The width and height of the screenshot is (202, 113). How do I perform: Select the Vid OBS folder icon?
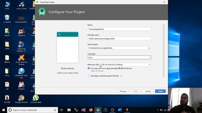pyautogui.click(x=7, y=99)
